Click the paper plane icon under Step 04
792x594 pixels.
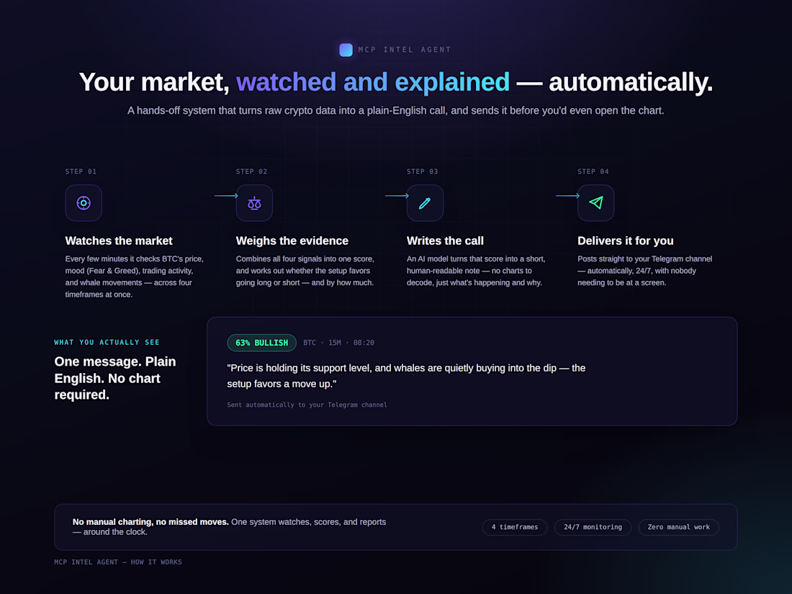(595, 203)
